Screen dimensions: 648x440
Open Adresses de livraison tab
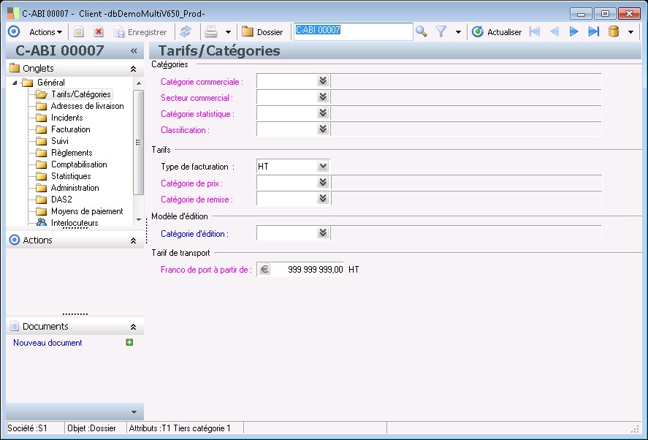coord(87,106)
